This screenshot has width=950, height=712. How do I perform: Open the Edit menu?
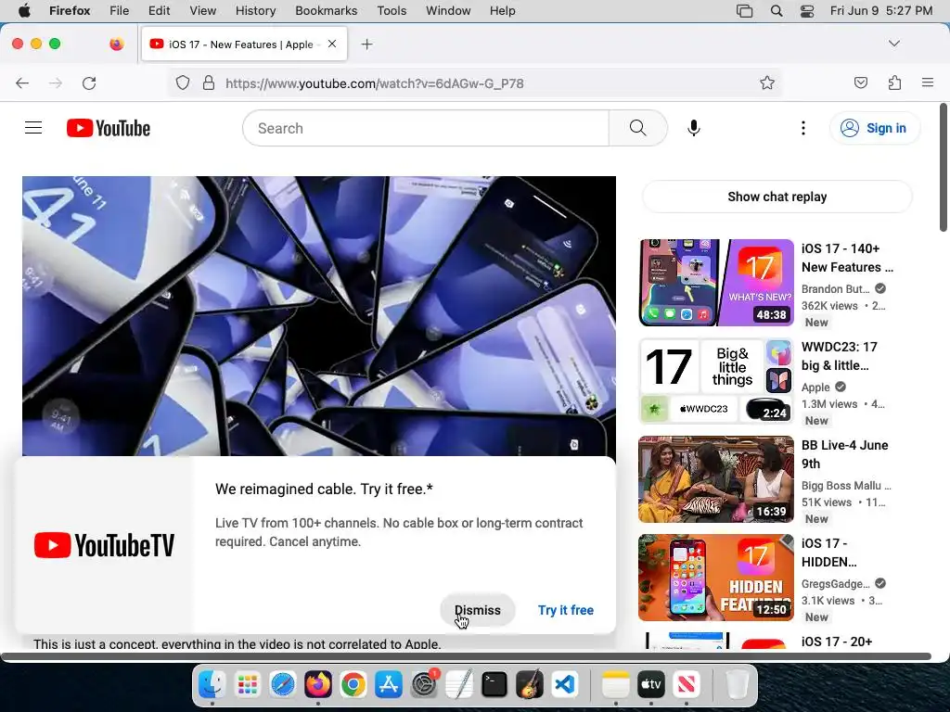(159, 10)
